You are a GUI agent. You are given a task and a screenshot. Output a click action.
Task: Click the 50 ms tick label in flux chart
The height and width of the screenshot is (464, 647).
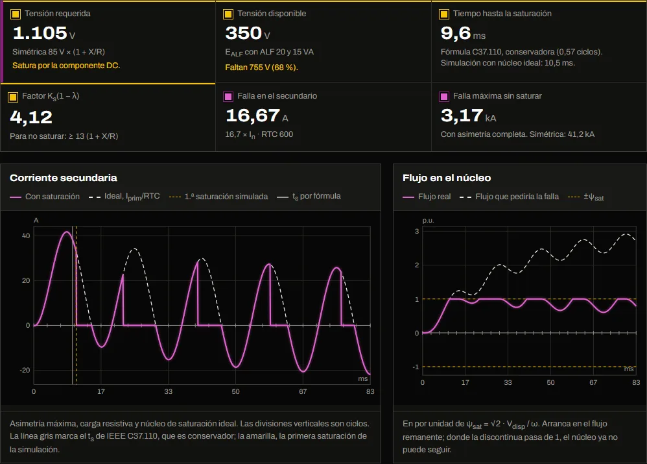pos(551,383)
